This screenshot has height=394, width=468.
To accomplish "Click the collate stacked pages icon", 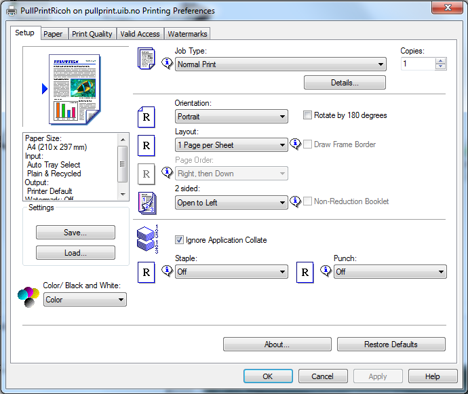I will [147, 239].
